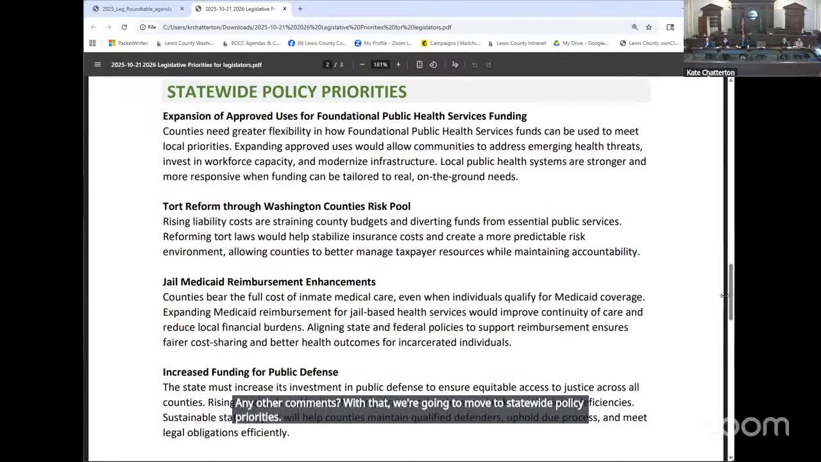Zoom out with the minus icon
The width and height of the screenshot is (821, 462).
[x=362, y=64]
